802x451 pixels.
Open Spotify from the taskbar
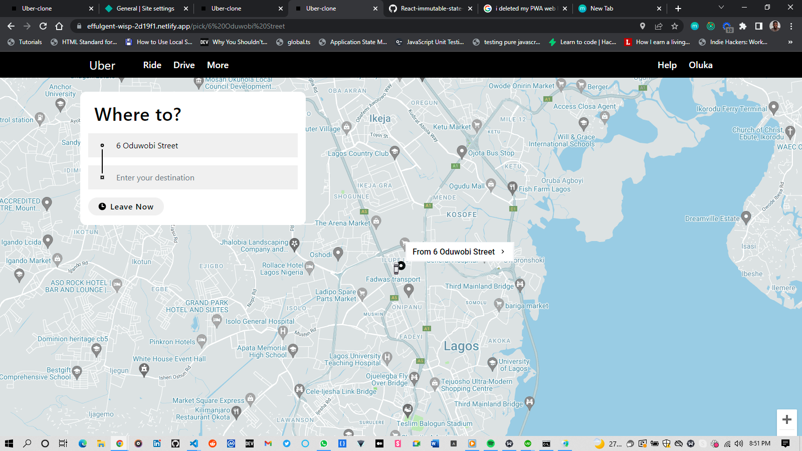(x=491, y=443)
